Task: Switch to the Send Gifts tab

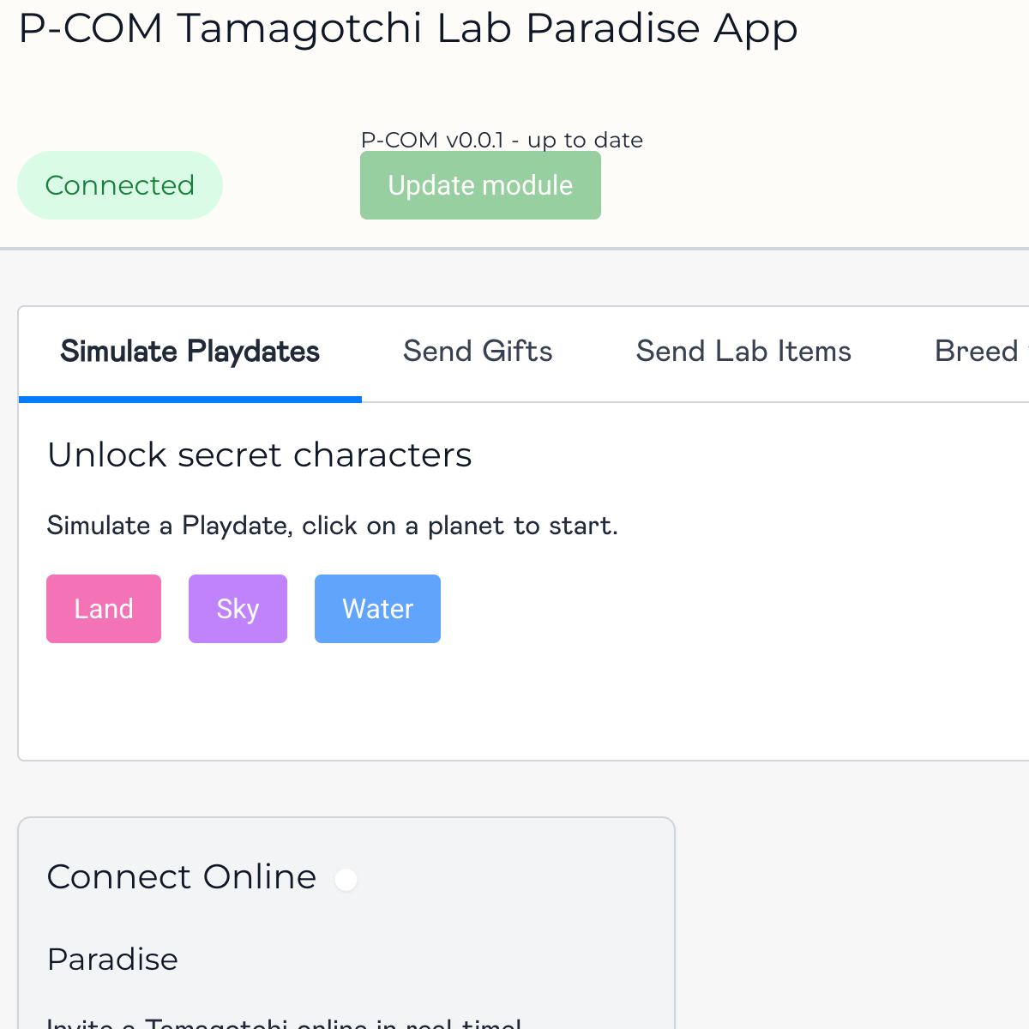Action: pyautogui.click(x=478, y=352)
